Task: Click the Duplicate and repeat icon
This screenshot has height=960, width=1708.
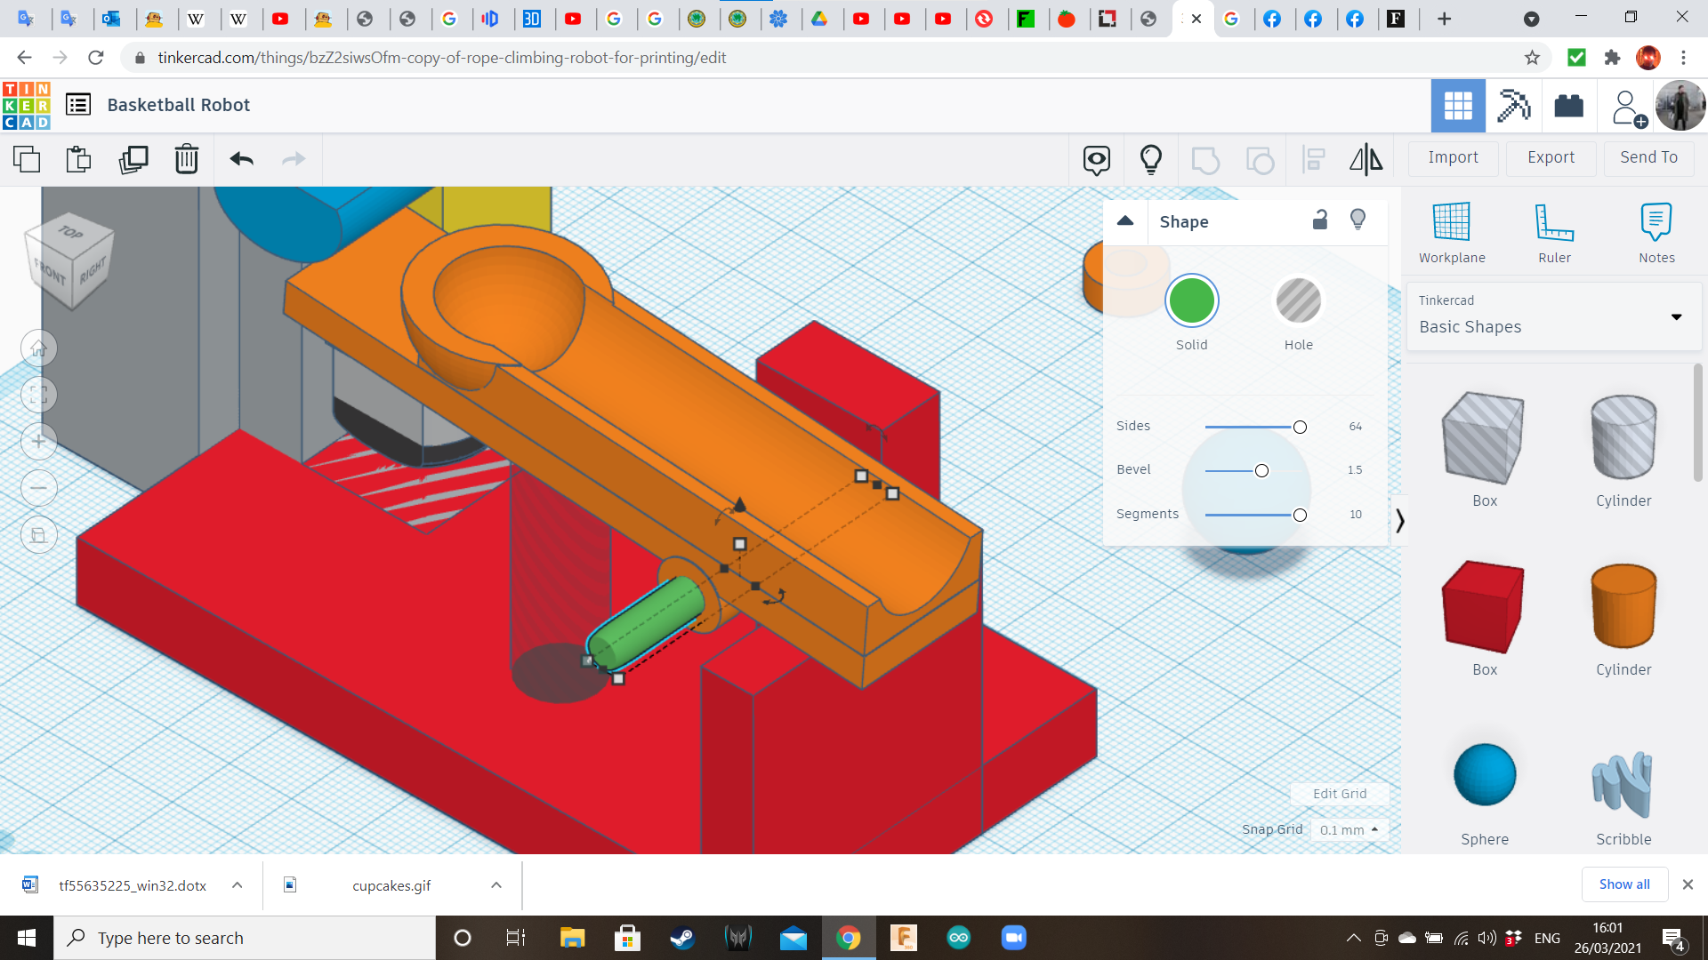Action: (x=133, y=159)
